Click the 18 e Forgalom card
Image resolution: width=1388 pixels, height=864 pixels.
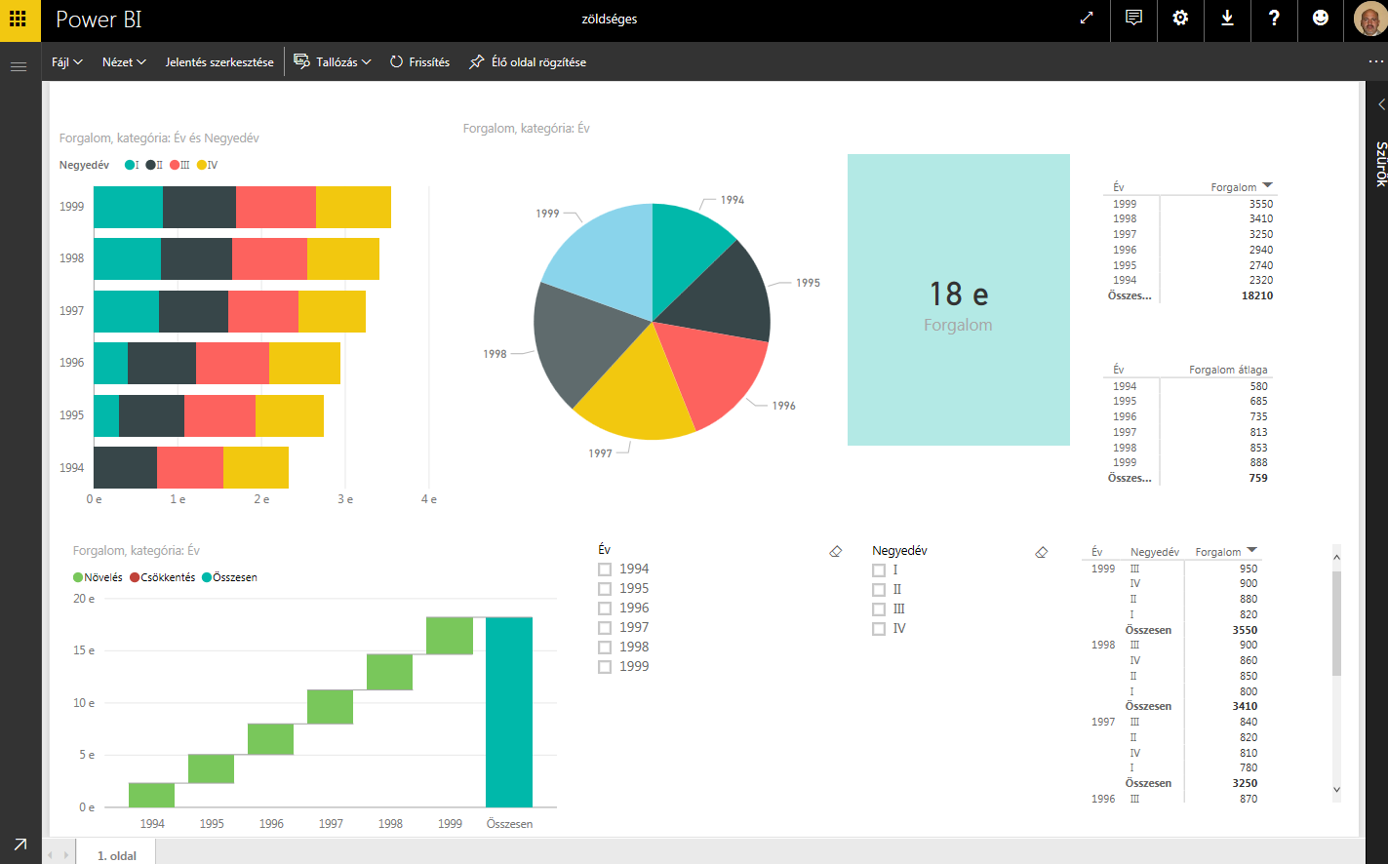(x=958, y=299)
